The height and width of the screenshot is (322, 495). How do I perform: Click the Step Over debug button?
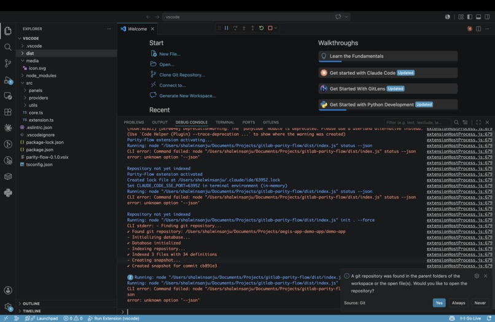tap(235, 28)
